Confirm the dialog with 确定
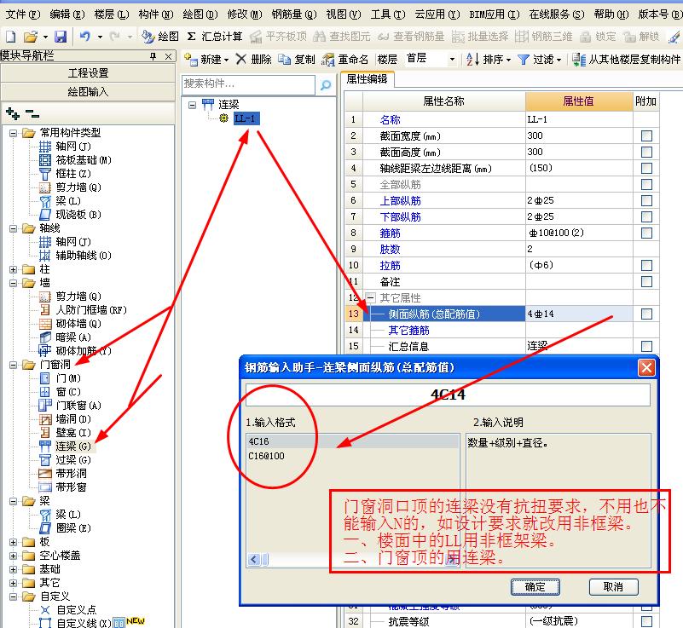683x628 pixels. [535, 587]
